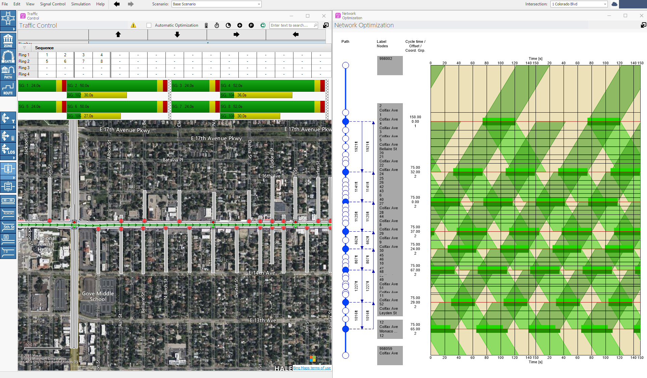
Task: Click the green circular C icon
Action: point(263,25)
